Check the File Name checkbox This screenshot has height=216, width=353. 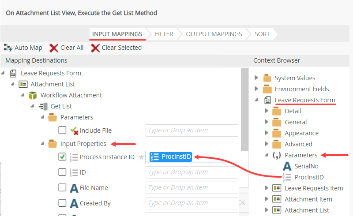point(63,188)
